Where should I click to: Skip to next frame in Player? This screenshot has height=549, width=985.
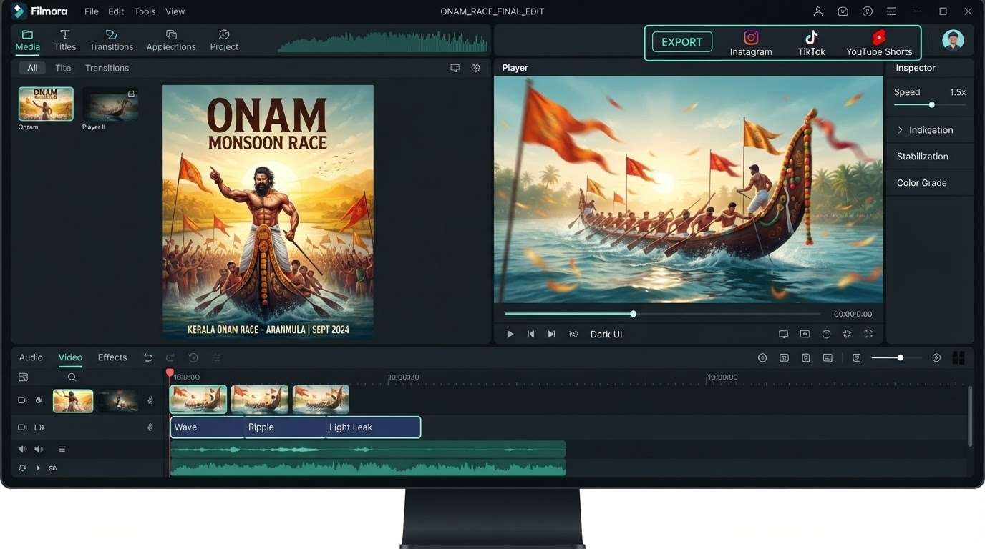pos(551,334)
